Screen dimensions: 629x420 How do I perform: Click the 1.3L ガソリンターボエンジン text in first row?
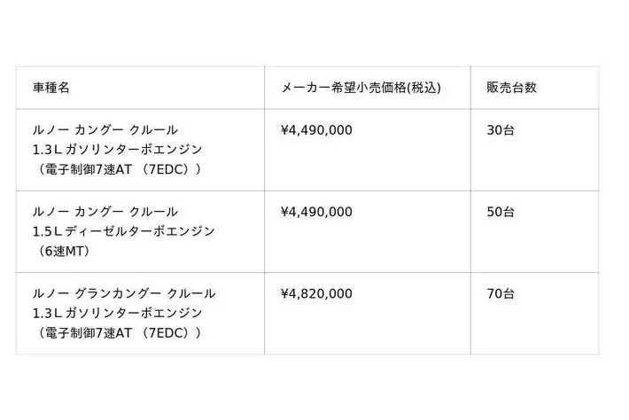pyautogui.click(x=117, y=150)
